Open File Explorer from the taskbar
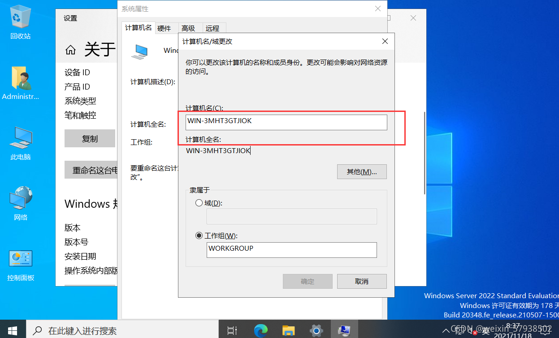559x338 pixels. pyautogui.click(x=288, y=331)
